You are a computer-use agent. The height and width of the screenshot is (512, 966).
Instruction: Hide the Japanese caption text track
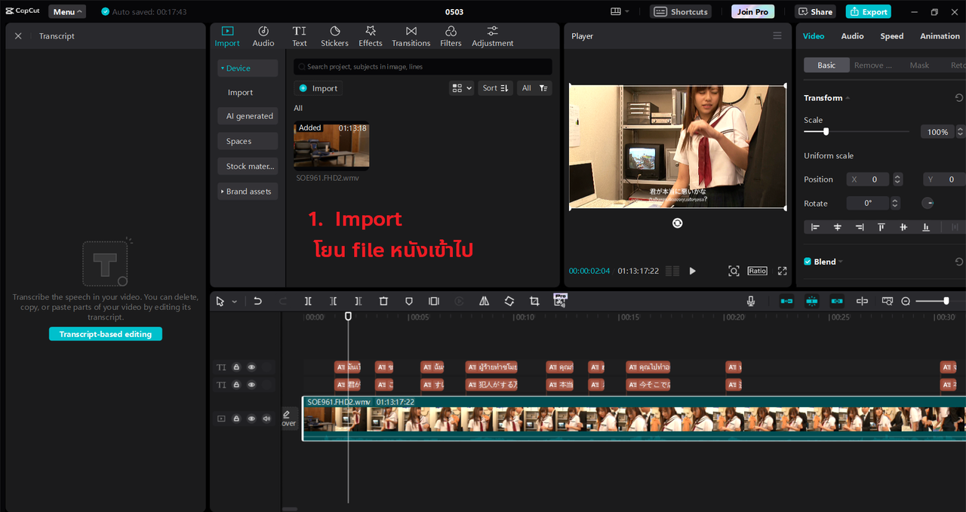[x=251, y=385]
